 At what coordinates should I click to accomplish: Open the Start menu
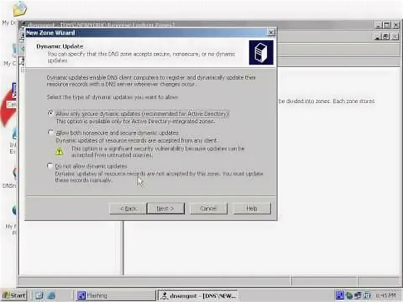(x=14, y=295)
